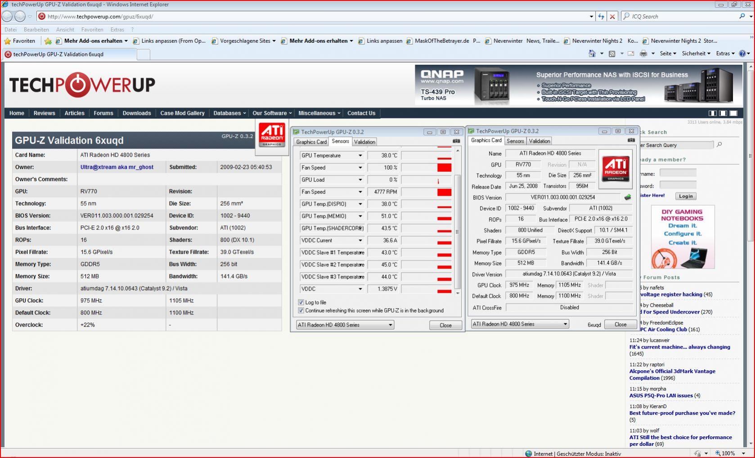Click the TechPowerUp logo

pos(82,85)
